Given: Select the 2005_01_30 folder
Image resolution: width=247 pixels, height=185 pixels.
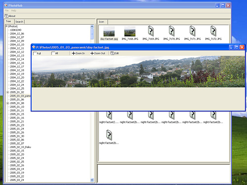Looking at the screenshot, I should pos(17,136).
